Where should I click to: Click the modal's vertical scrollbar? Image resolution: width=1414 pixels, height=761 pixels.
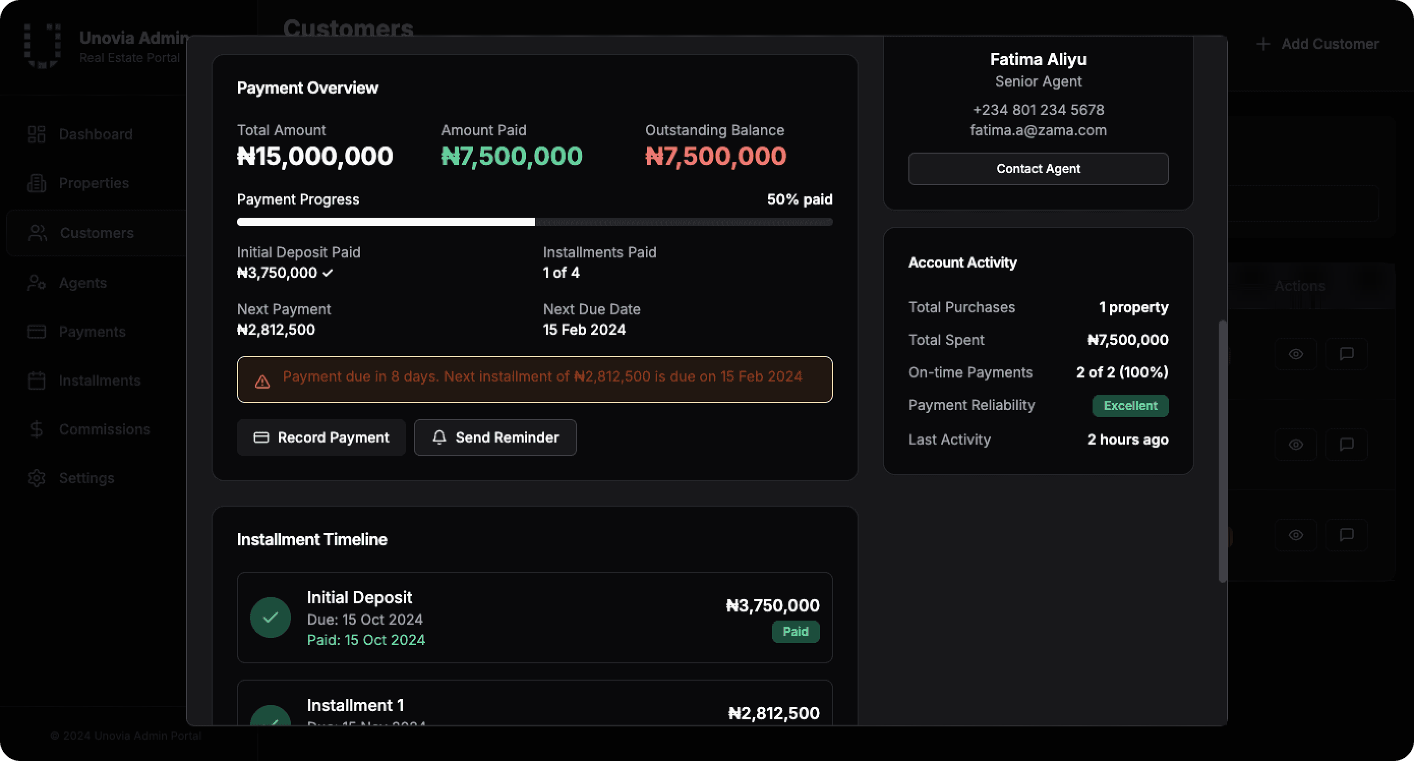pyautogui.click(x=1222, y=450)
